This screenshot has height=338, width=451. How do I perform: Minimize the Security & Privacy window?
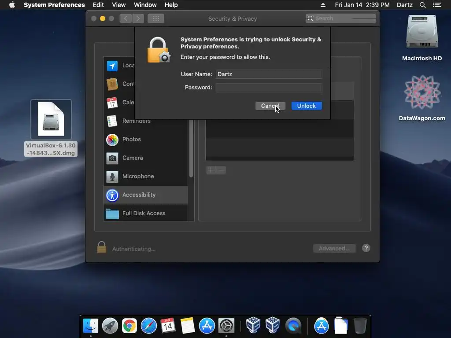click(x=102, y=18)
